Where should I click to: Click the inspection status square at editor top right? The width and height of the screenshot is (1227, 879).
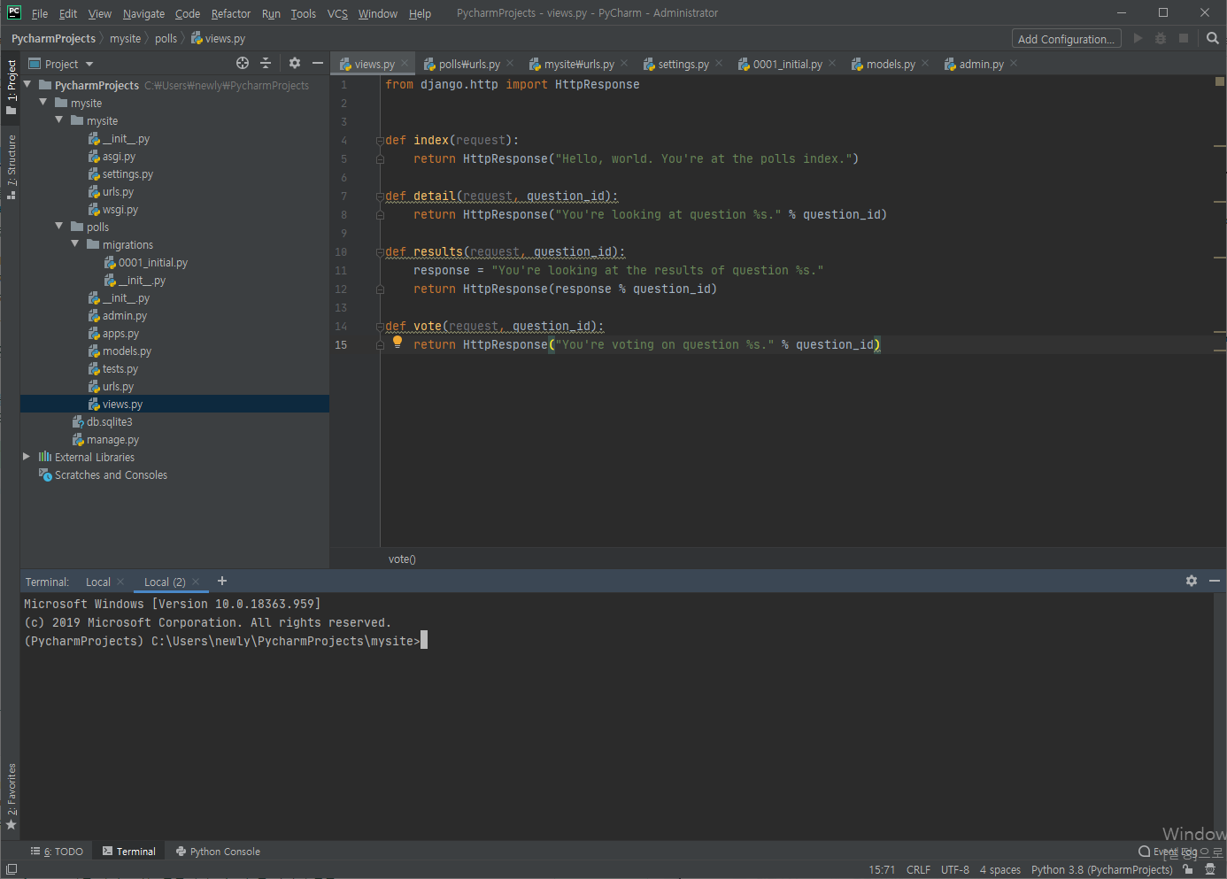pos(1220,81)
